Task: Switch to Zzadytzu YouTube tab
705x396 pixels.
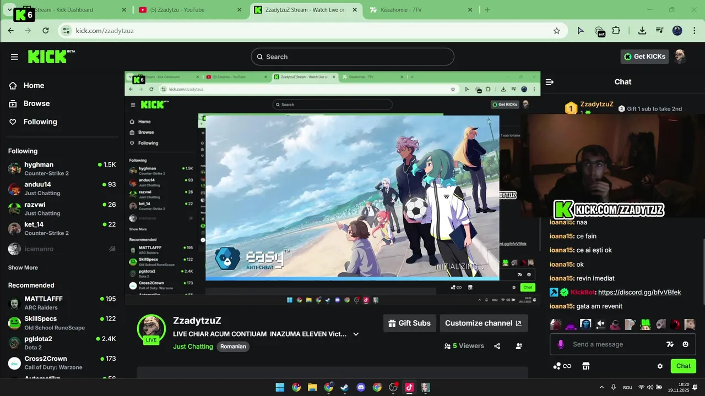Action: click(189, 10)
